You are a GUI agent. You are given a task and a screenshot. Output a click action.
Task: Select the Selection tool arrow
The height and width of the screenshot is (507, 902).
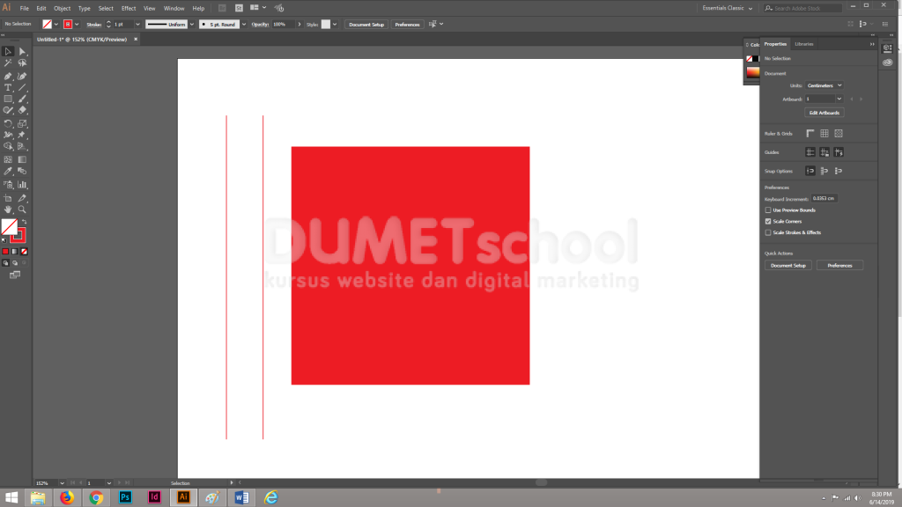(x=8, y=52)
